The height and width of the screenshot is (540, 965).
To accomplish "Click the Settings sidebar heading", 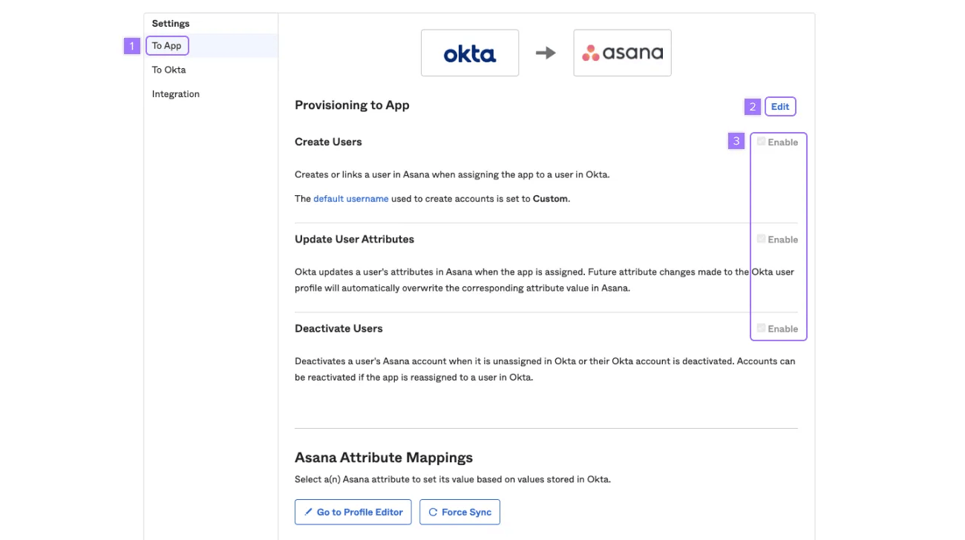I will 171,24.
